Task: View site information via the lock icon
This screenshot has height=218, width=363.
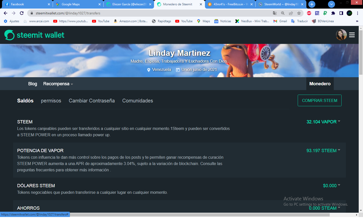Action: (x=32, y=13)
